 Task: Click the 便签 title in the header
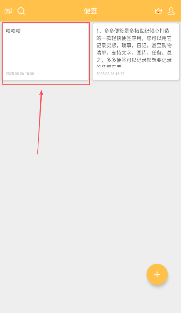90,11
